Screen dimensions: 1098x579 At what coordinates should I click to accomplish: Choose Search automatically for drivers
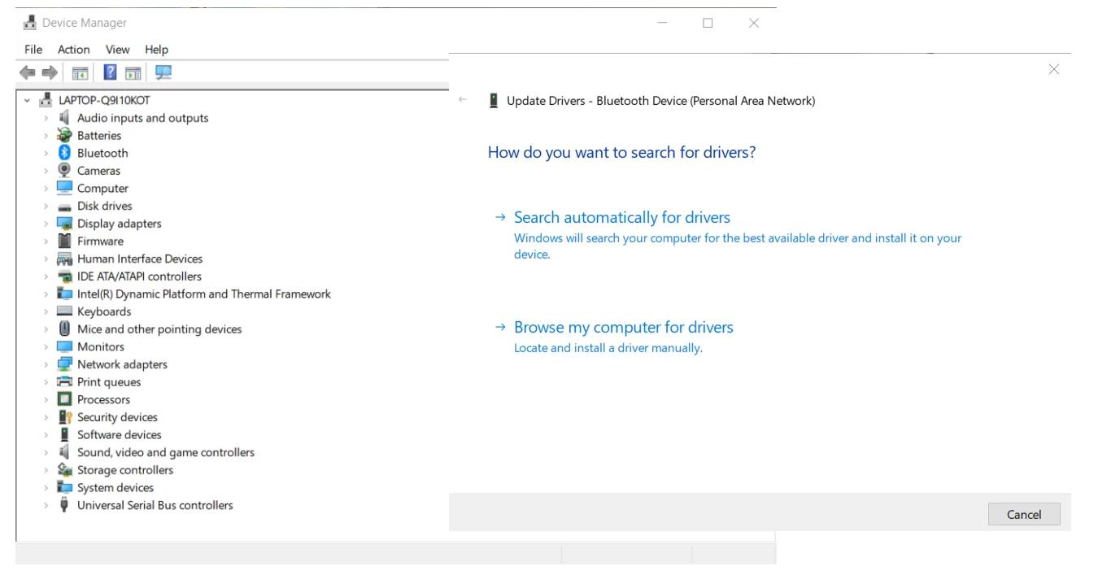[x=622, y=218]
